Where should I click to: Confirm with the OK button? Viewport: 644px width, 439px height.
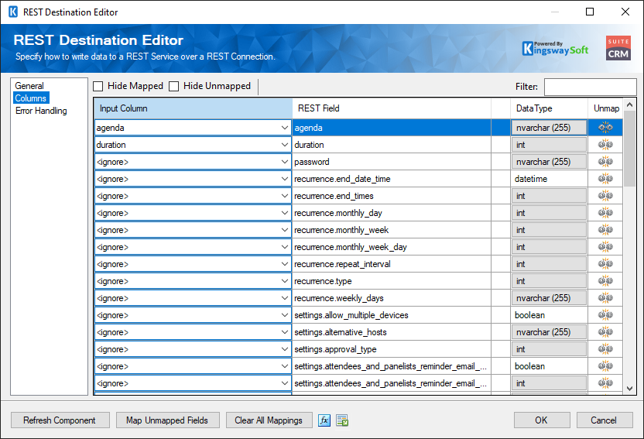[x=542, y=420]
